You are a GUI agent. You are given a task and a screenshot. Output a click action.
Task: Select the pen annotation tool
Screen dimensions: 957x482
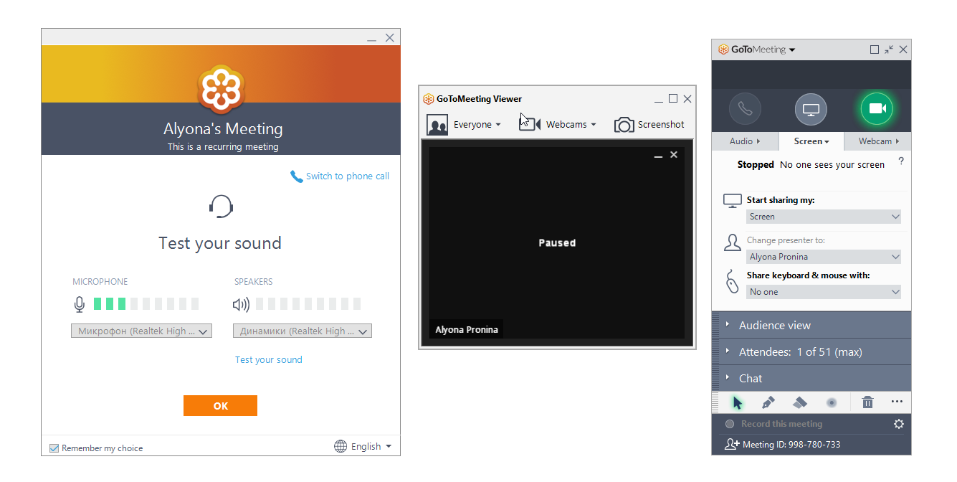coord(768,402)
